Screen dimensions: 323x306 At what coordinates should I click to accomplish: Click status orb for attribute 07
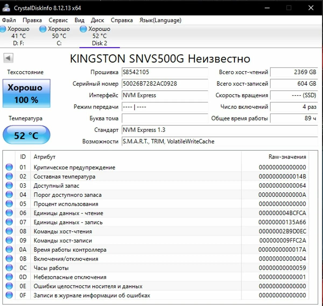point(9,222)
